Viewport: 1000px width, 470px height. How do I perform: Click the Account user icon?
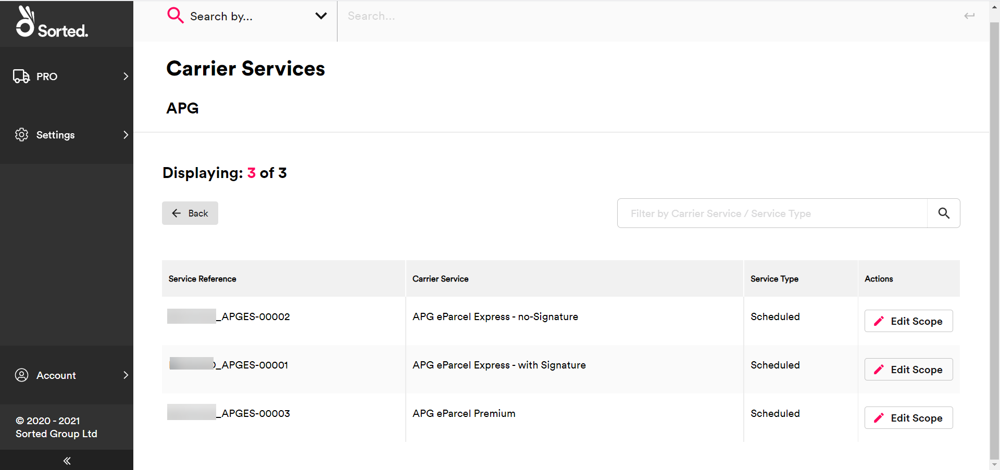click(x=22, y=375)
